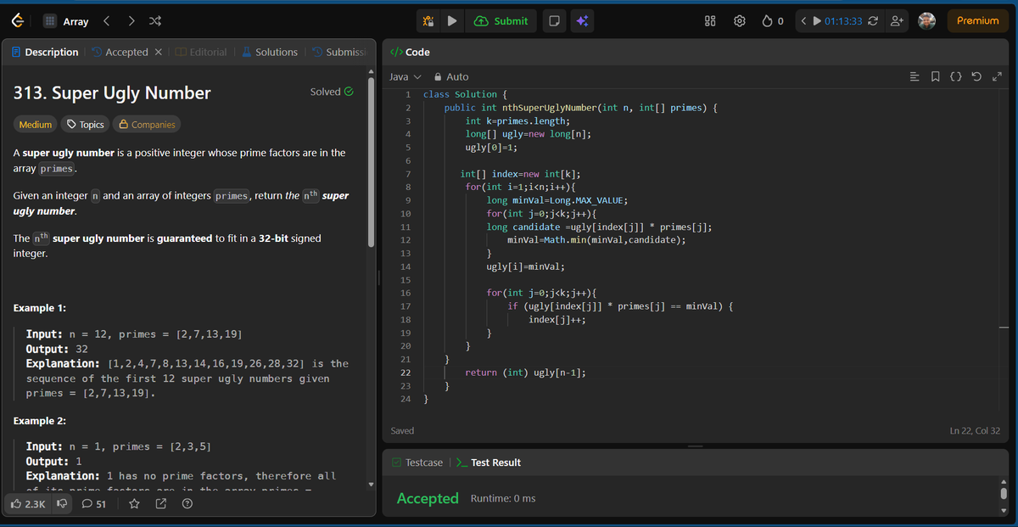This screenshot has height=527, width=1018.
Task: Open the Editorial tab
Action: 201,53
